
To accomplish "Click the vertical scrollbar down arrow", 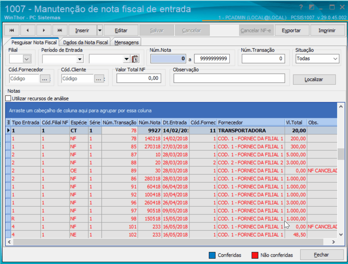I will pyautogui.click(x=341, y=235).
